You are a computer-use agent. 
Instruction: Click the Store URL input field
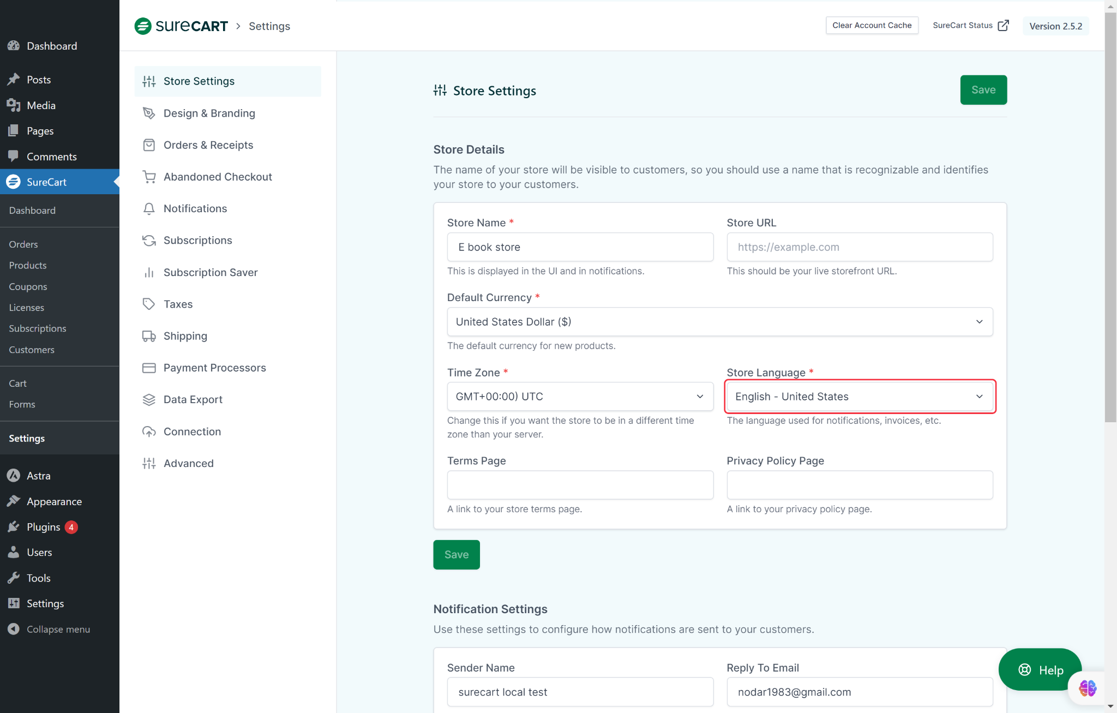[x=860, y=247]
